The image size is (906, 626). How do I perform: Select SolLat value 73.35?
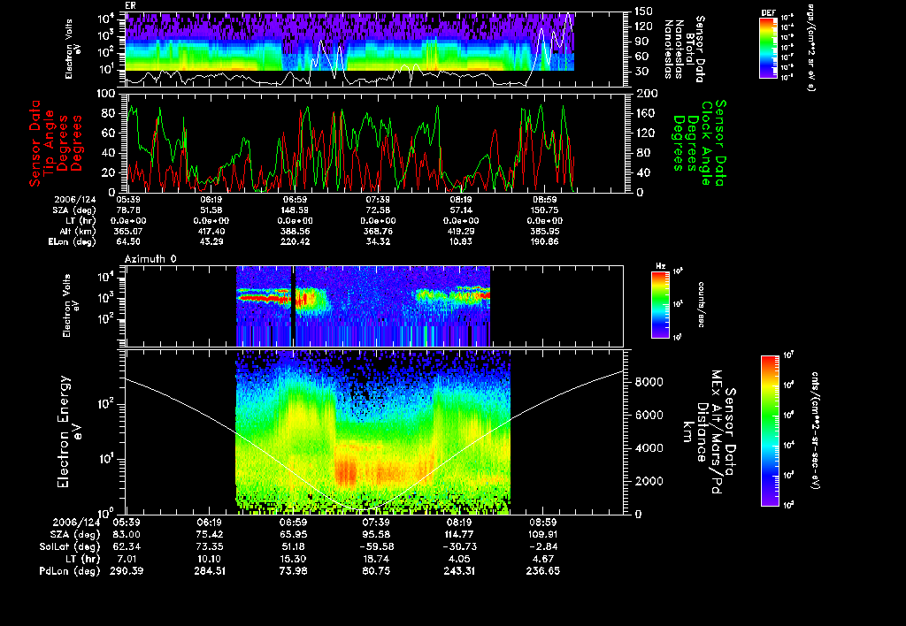[x=210, y=547]
